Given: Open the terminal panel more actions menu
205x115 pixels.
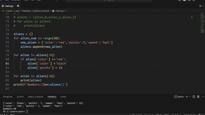Looking at the screenshot, I should (x=203, y=97).
